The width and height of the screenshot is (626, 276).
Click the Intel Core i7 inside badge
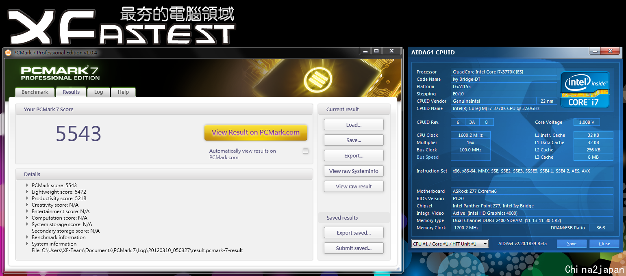pyautogui.click(x=585, y=90)
